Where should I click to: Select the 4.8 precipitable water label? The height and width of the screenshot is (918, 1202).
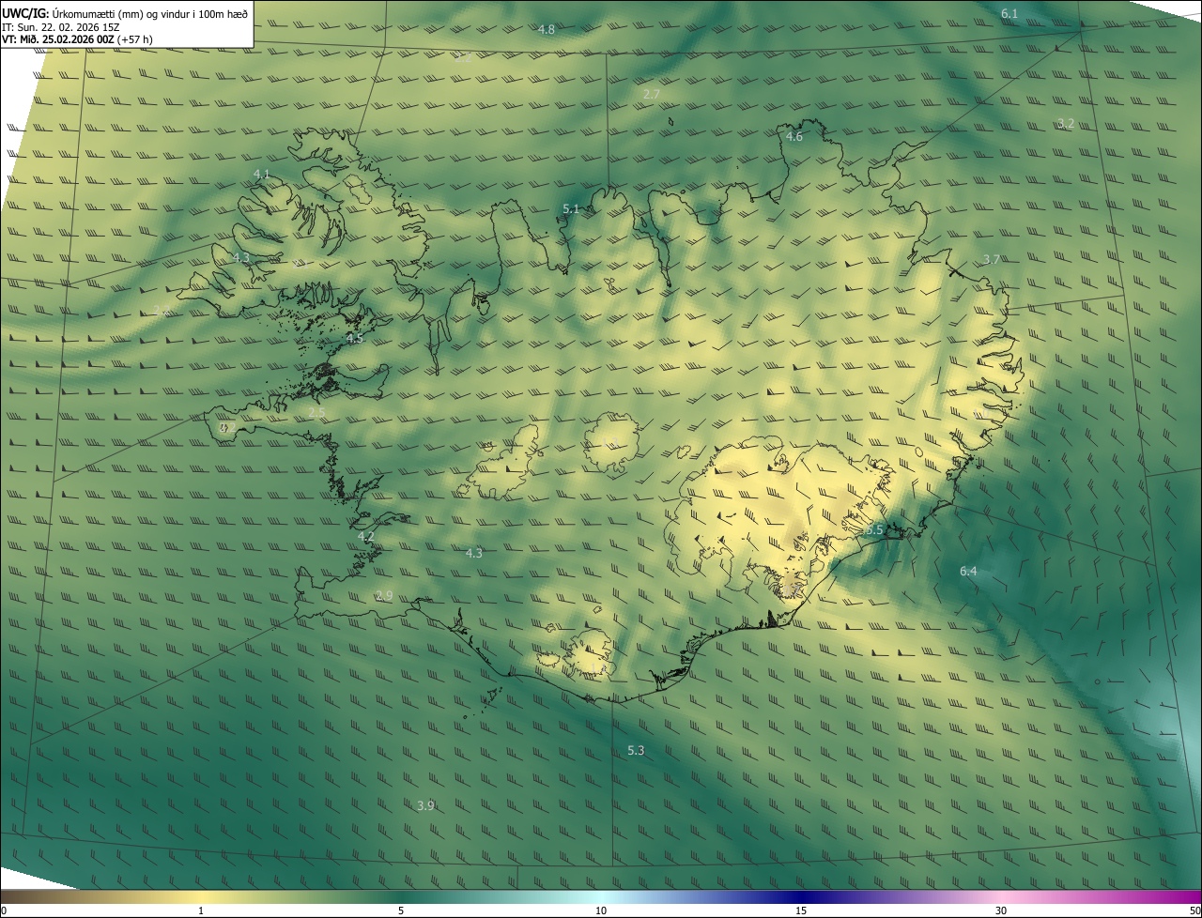(546, 30)
